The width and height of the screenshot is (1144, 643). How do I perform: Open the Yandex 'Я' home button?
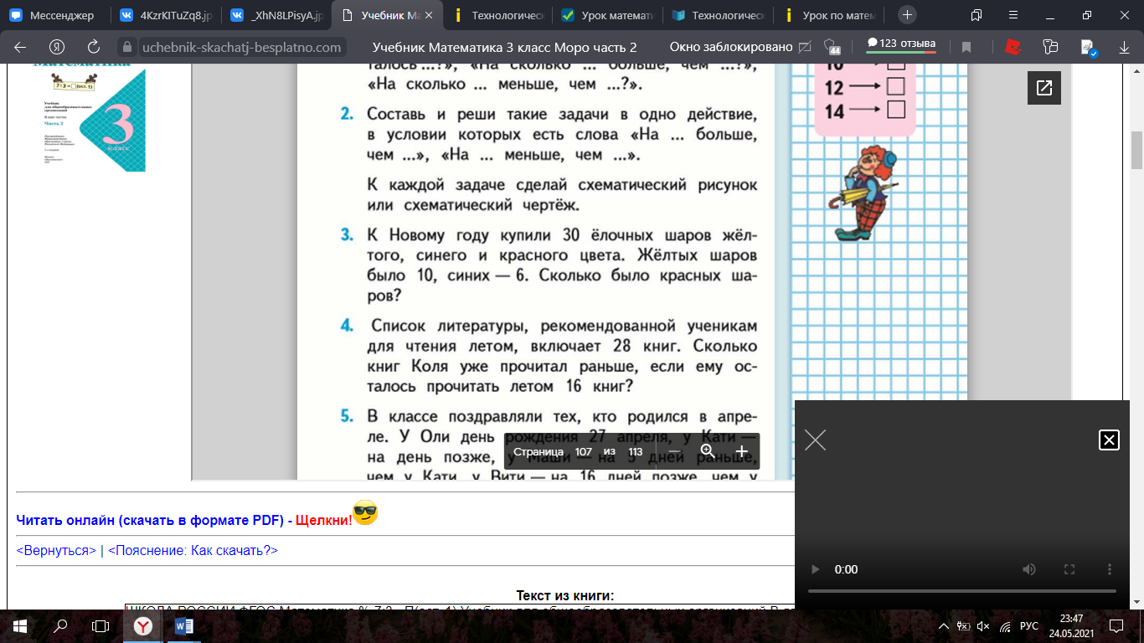pyautogui.click(x=57, y=47)
